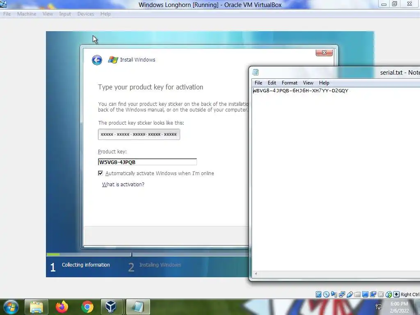Click the sample xxxxx product key sticker
The image size is (420, 315).
click(x=139, y=134)
